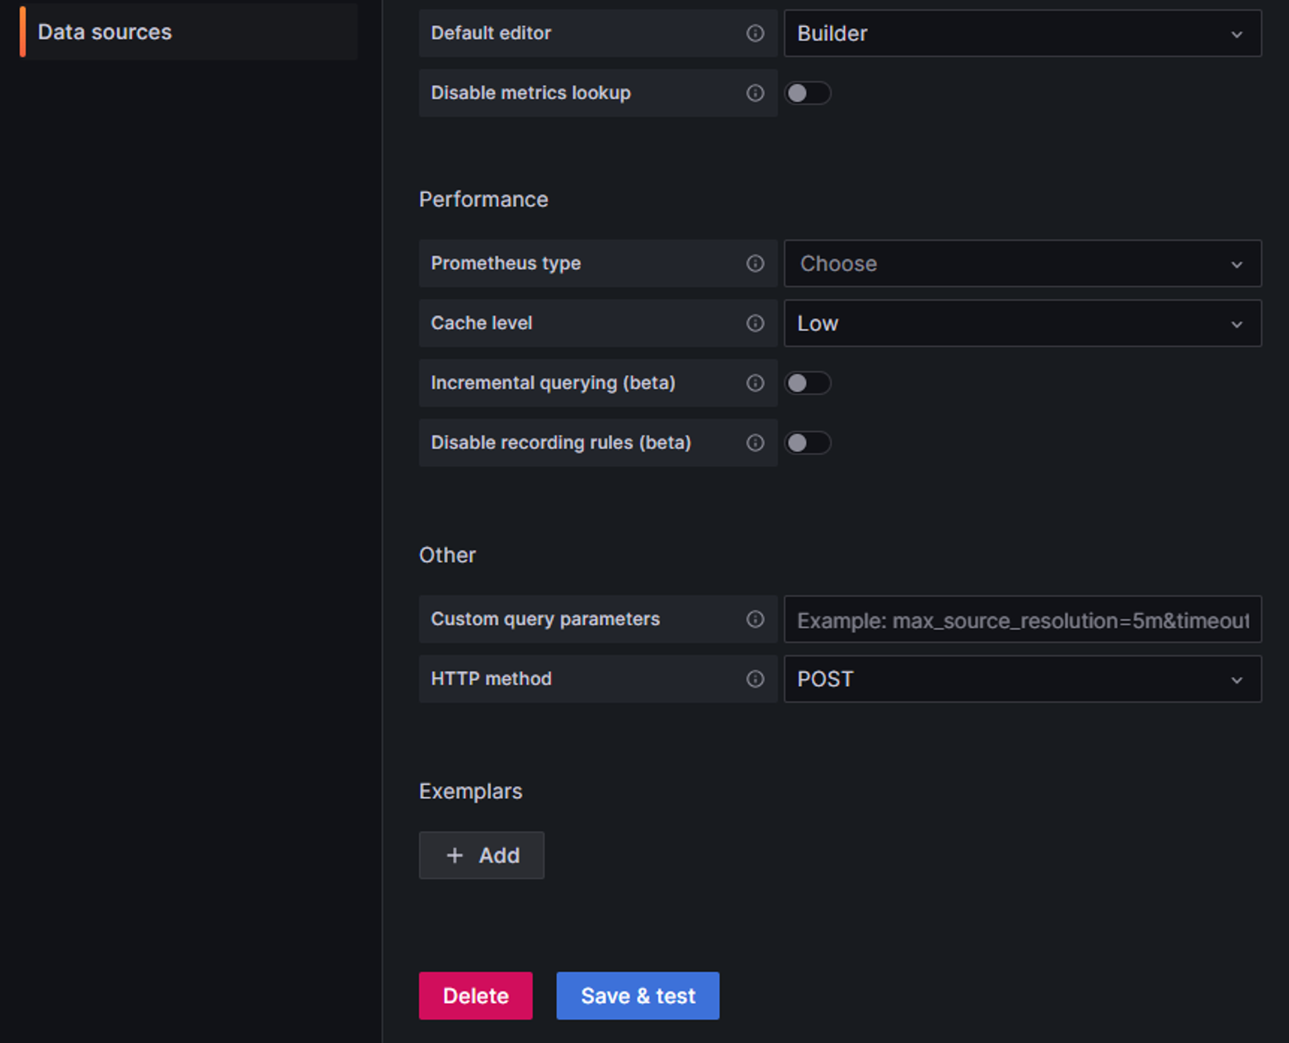Focus the Custom query parameters field
The image size is (1289, 1043).
(x=1022, y=620)
